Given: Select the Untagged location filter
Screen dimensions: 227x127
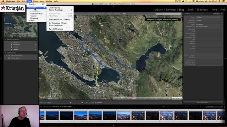Looking at the screenshot, I should (34, 18).
